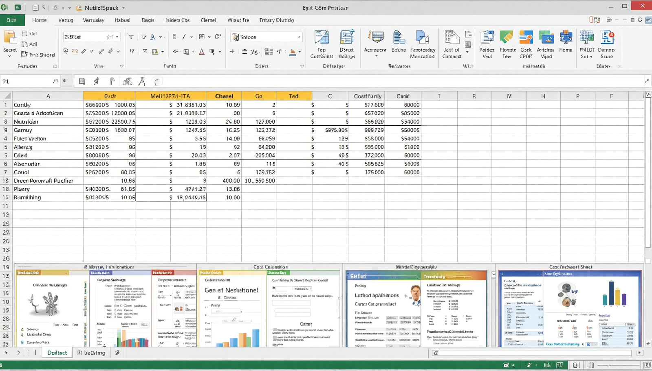The image size is (652, 371).
Task: Open the 25Dlist font dropdown
Action: click(x=117, y=37)
